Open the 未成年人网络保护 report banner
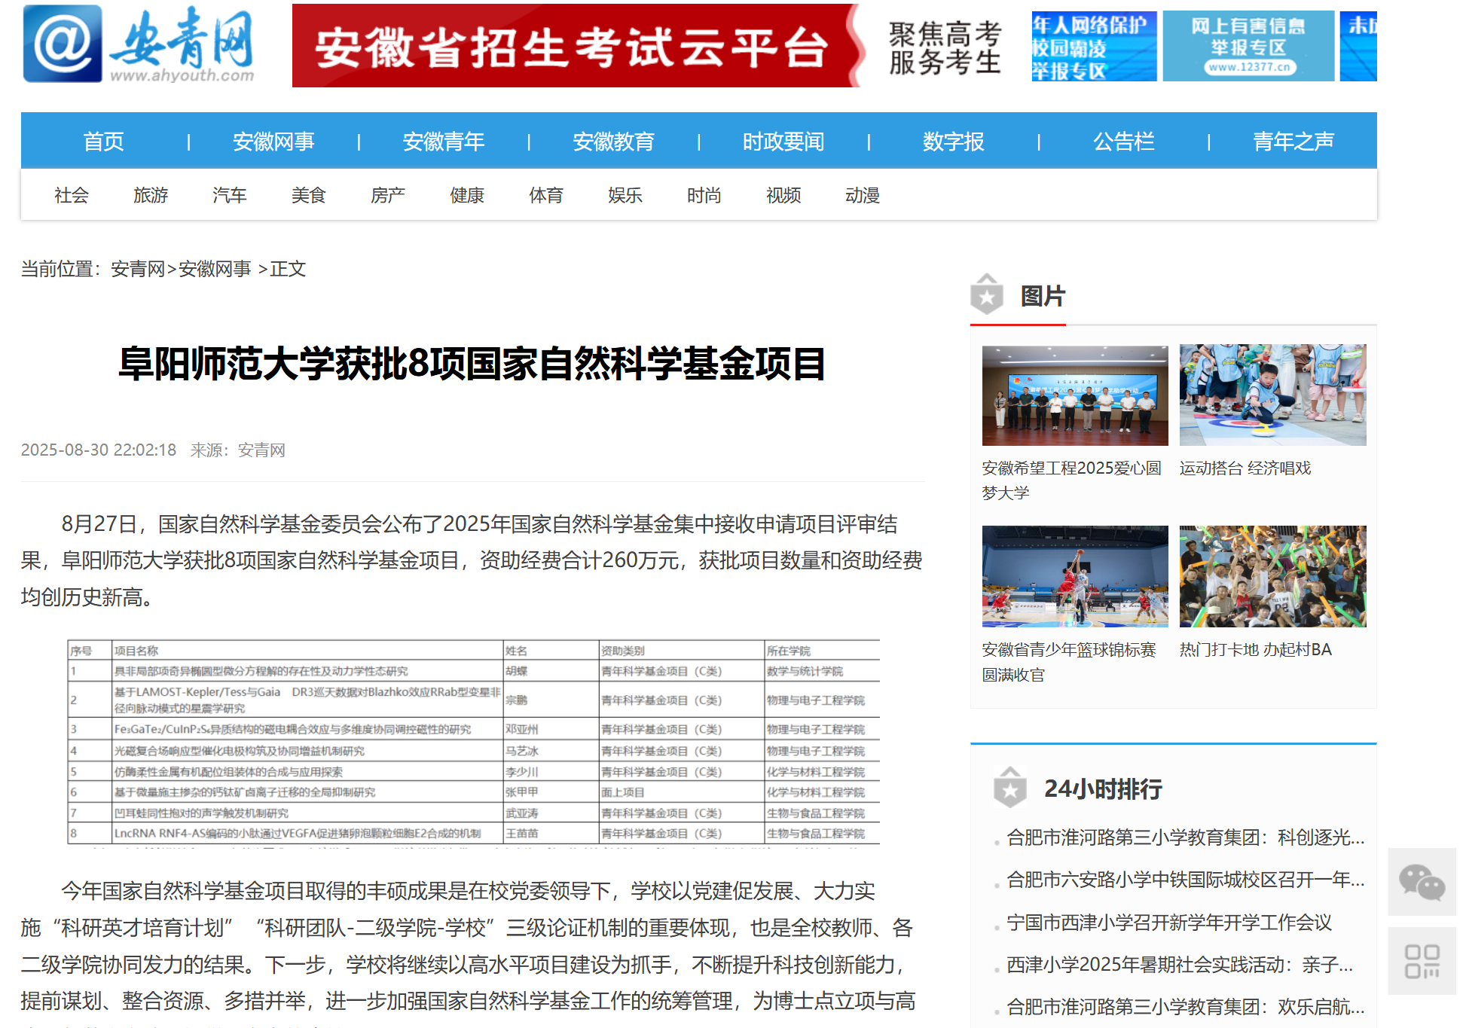 coord(1093,46)
